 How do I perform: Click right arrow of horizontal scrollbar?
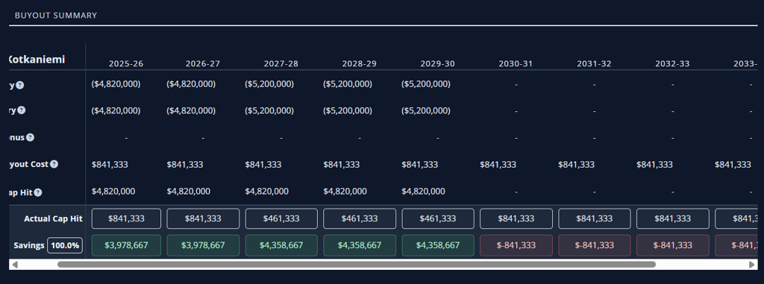pos(752,265)
